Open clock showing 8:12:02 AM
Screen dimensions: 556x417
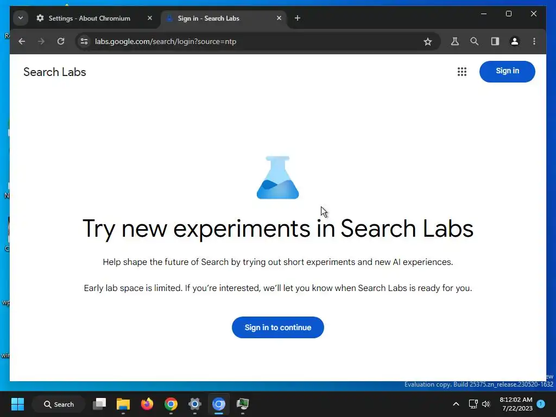click(516, 404)
